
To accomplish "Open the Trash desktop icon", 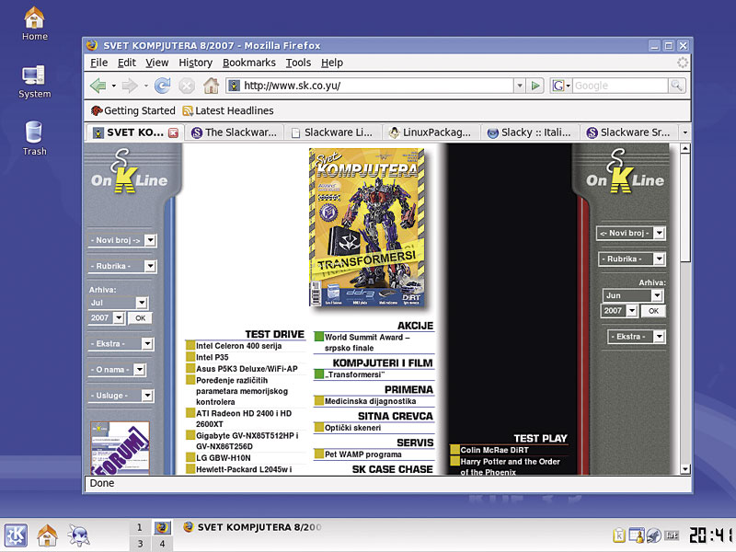I will (x=35, y=139).
